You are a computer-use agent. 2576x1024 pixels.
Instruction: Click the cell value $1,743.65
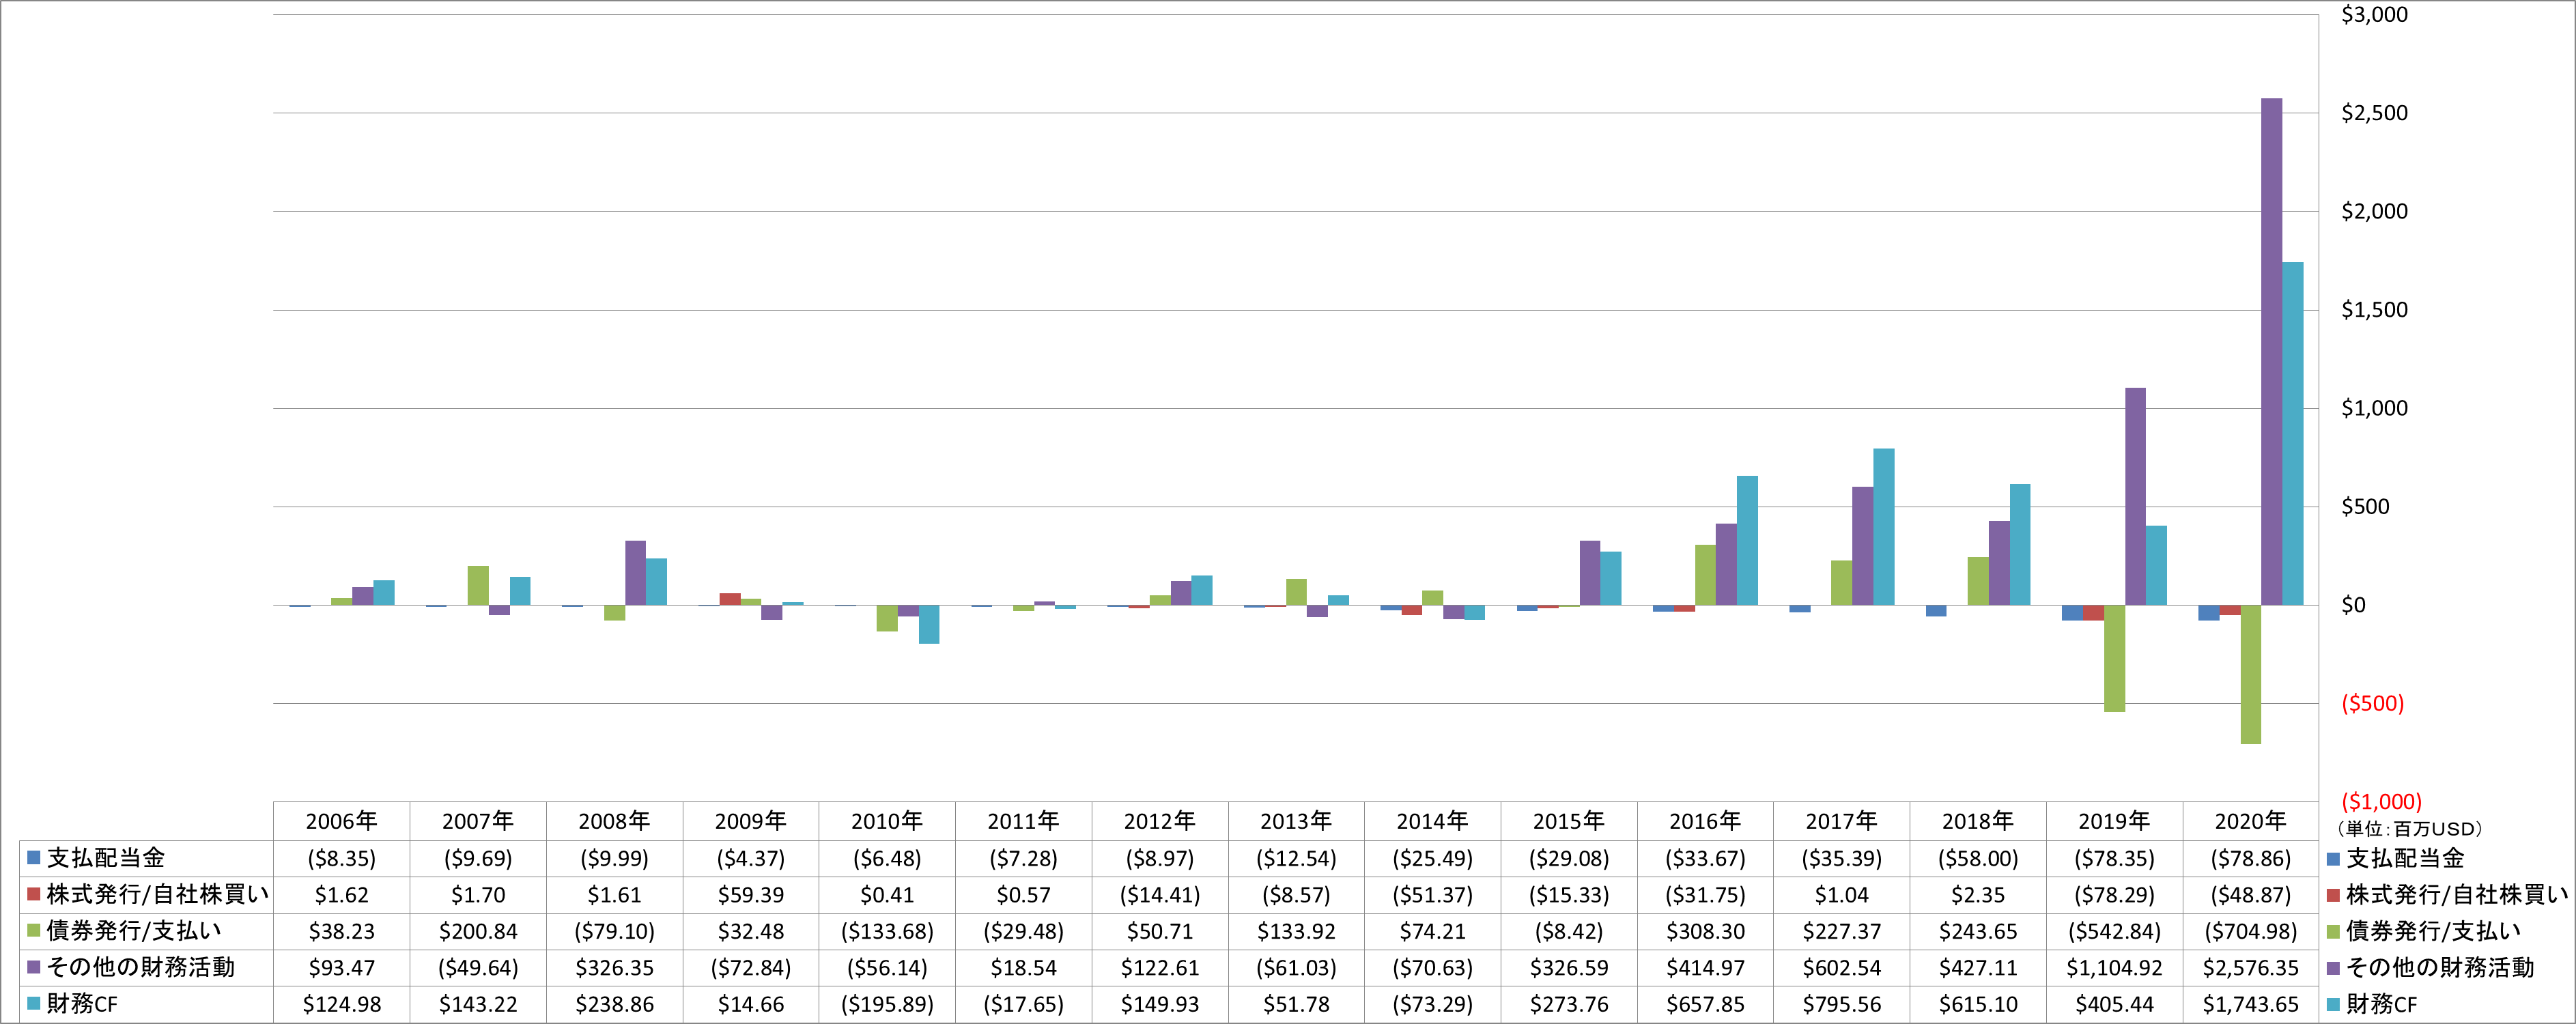coord(2251,1004)
